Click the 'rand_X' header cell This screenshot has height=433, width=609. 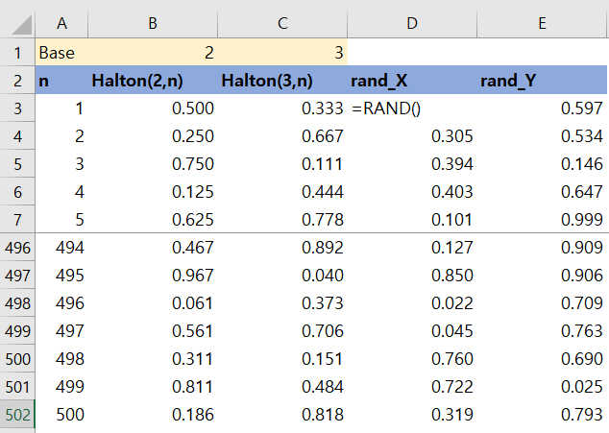(412, 81)
